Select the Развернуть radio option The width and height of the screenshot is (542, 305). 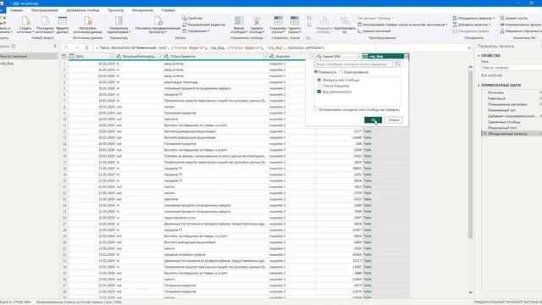point(316,72)
